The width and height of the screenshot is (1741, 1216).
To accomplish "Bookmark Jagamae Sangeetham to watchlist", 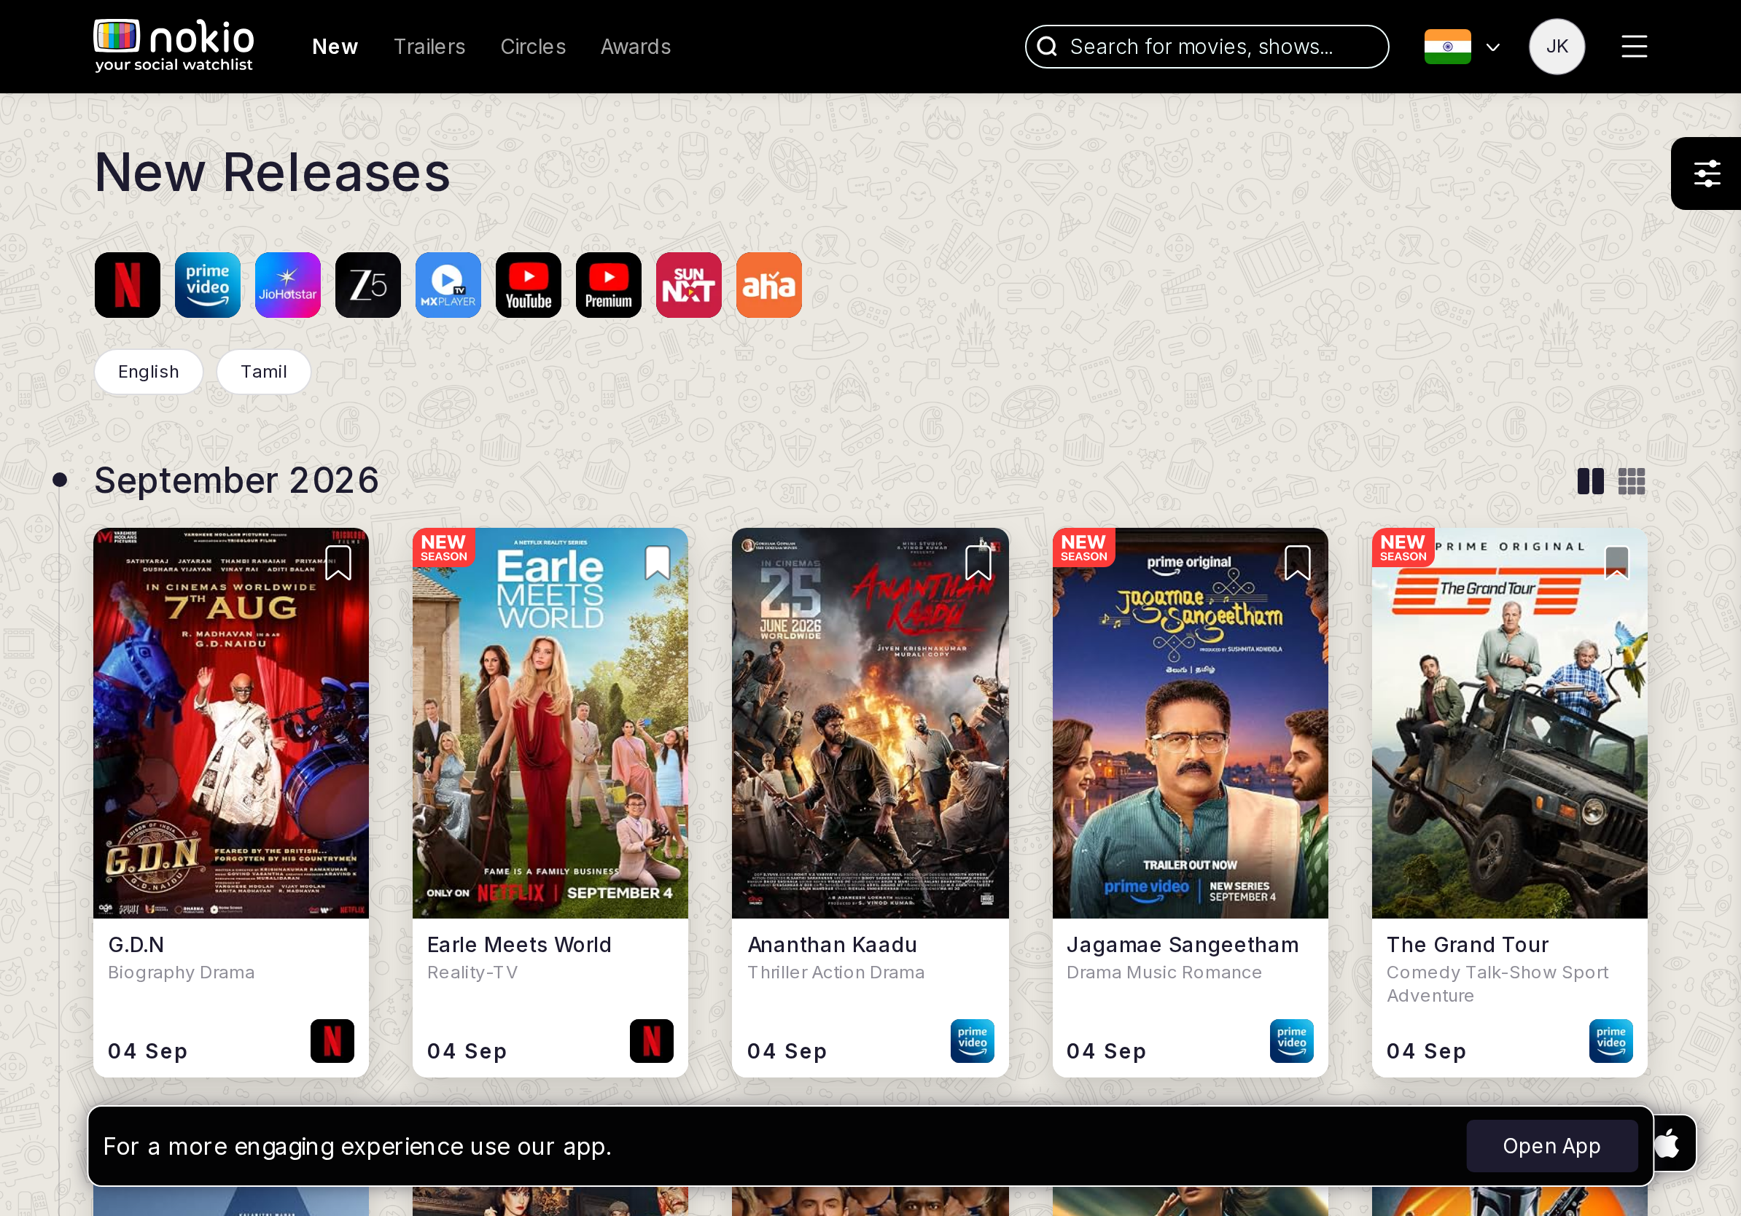I will pyautogui.click(x=1298, y=564).
